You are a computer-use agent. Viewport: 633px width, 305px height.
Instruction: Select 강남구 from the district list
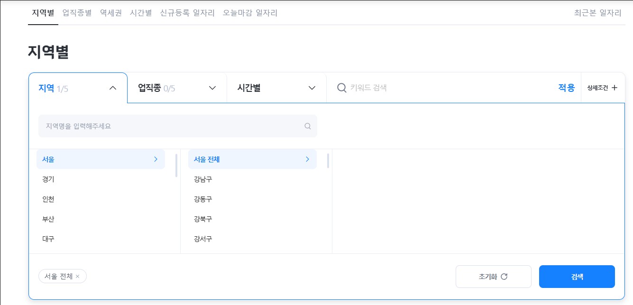pyautogui.click(x=203, y=179)
